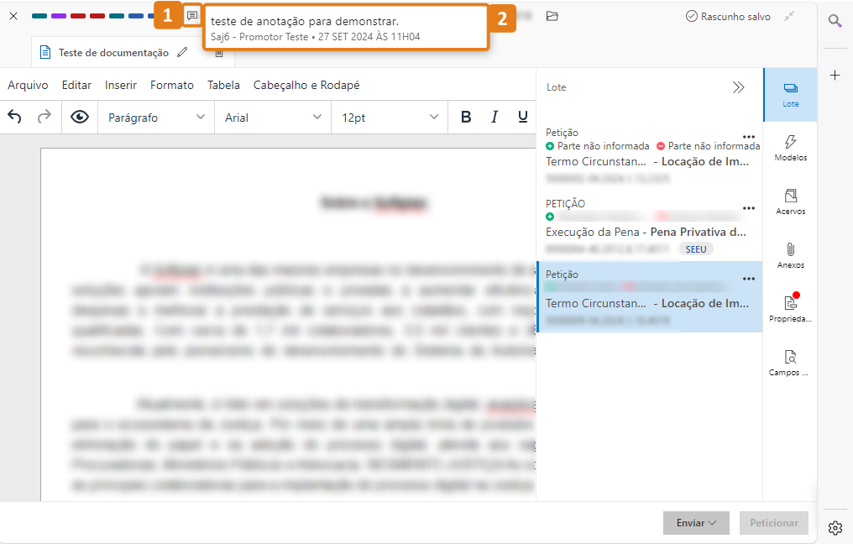Open the Modelos panel
The image size is (853, 544).
point(790,148)
